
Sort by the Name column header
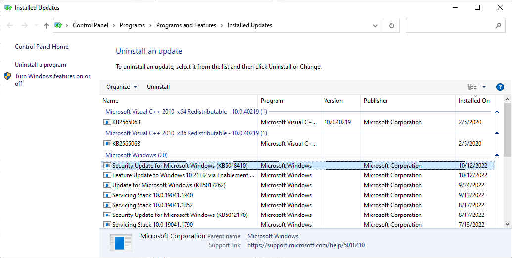pyautogui.click(x=179, y=101)
